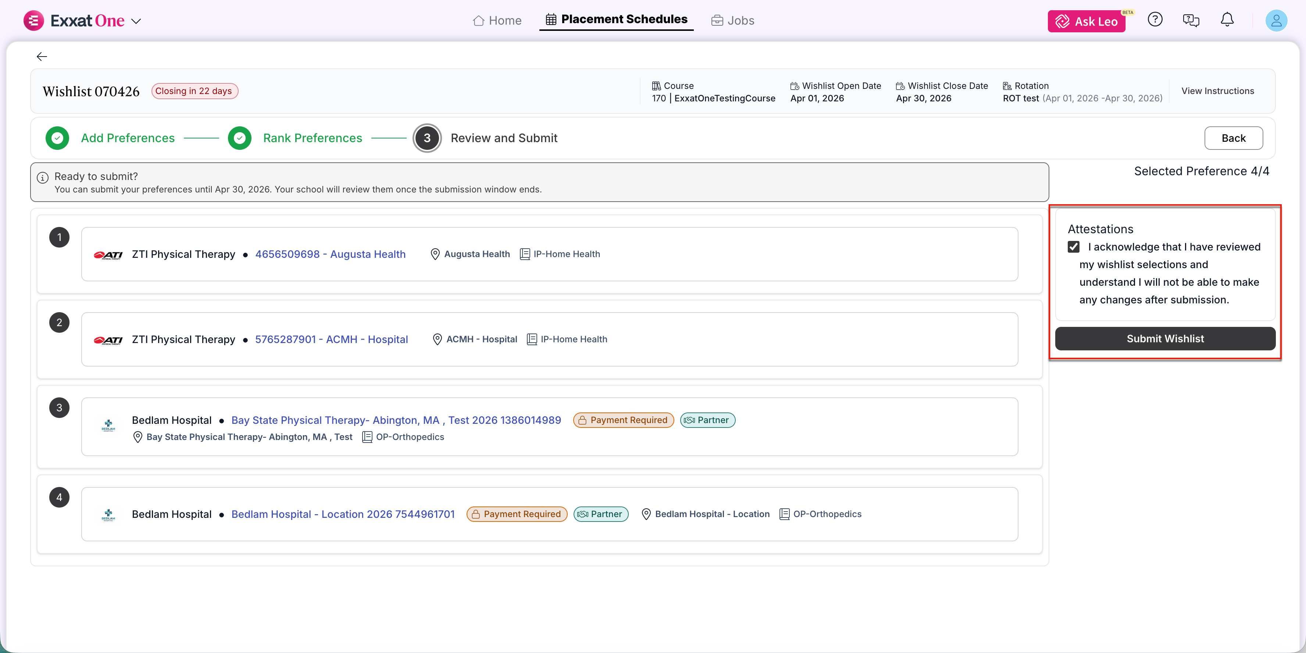The width and height of the screenshot is (1306, 653).
Task: Expand the Exxat One product dropdown chevron
Action: coord(136,21)
